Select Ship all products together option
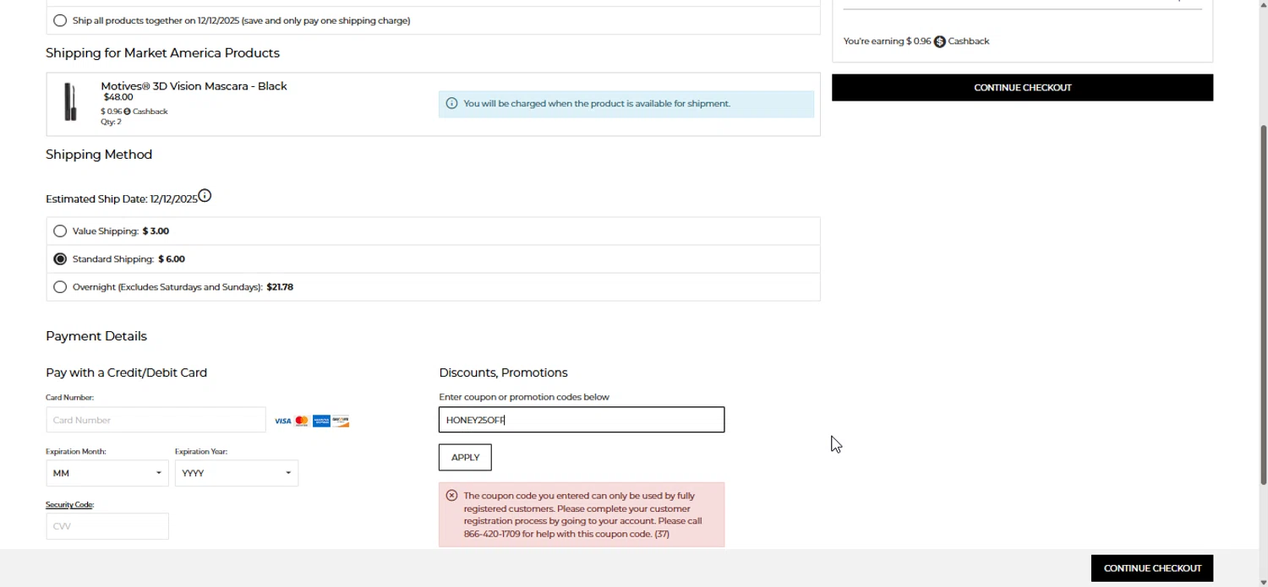This screenshot has height=587, width=1268. tap(60, 20)
